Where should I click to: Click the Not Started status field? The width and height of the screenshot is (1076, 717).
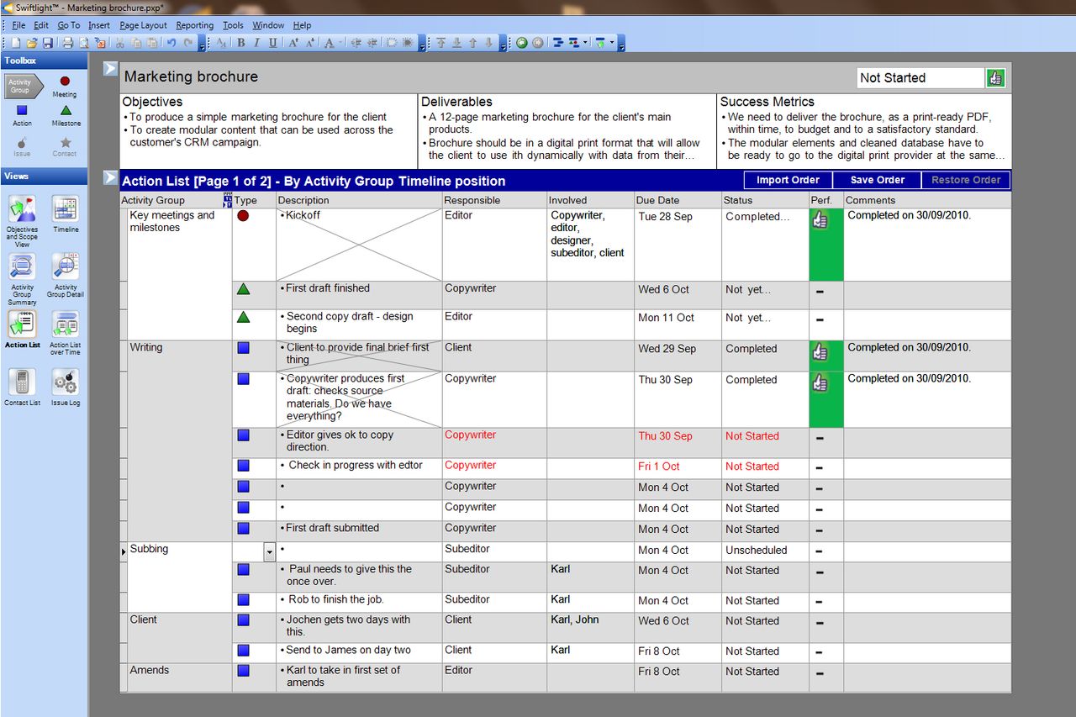pyautogui.click(x=920, y=77)
